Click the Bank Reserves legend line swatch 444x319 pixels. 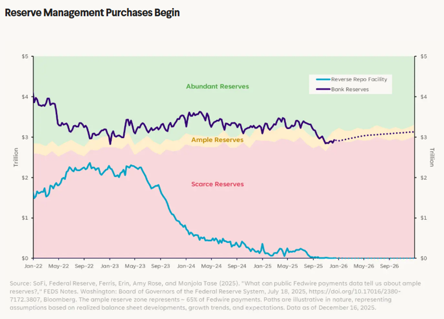[322, 90]
